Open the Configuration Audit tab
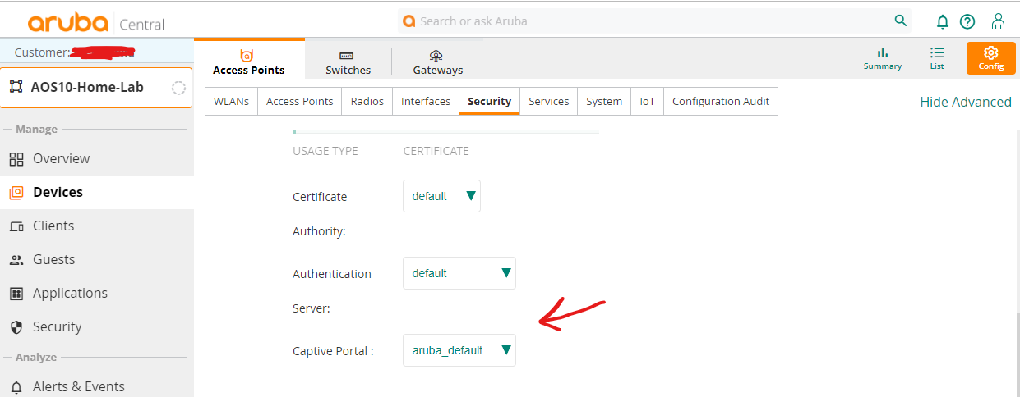Screen dimensions: 1020x397 (720, 101)
